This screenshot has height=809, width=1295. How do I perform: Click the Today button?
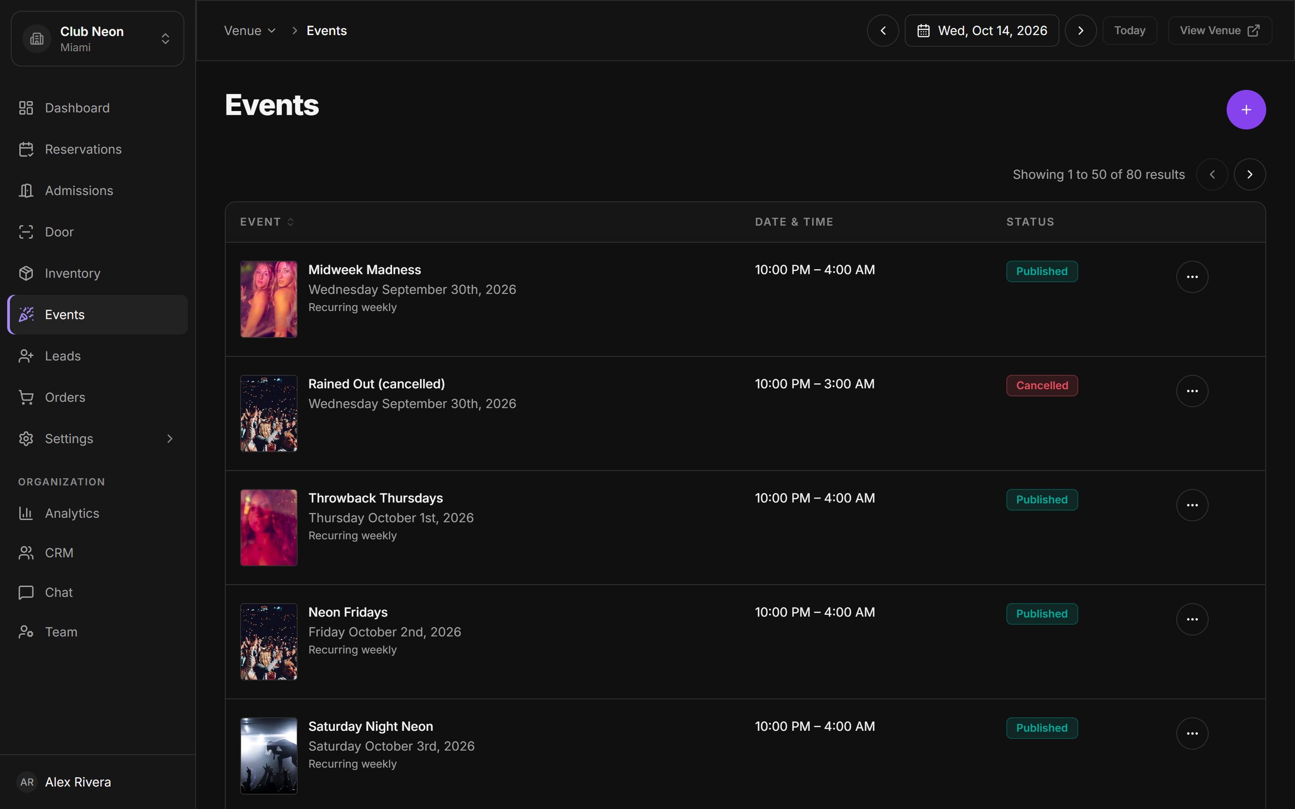(x=1129, y=31)
